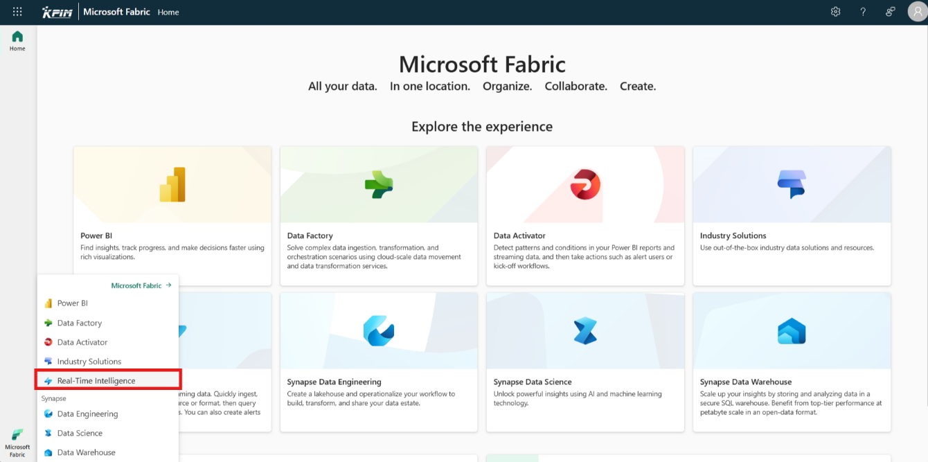Open the Synapse Data Warehouse card title

(x=746, y=382)
